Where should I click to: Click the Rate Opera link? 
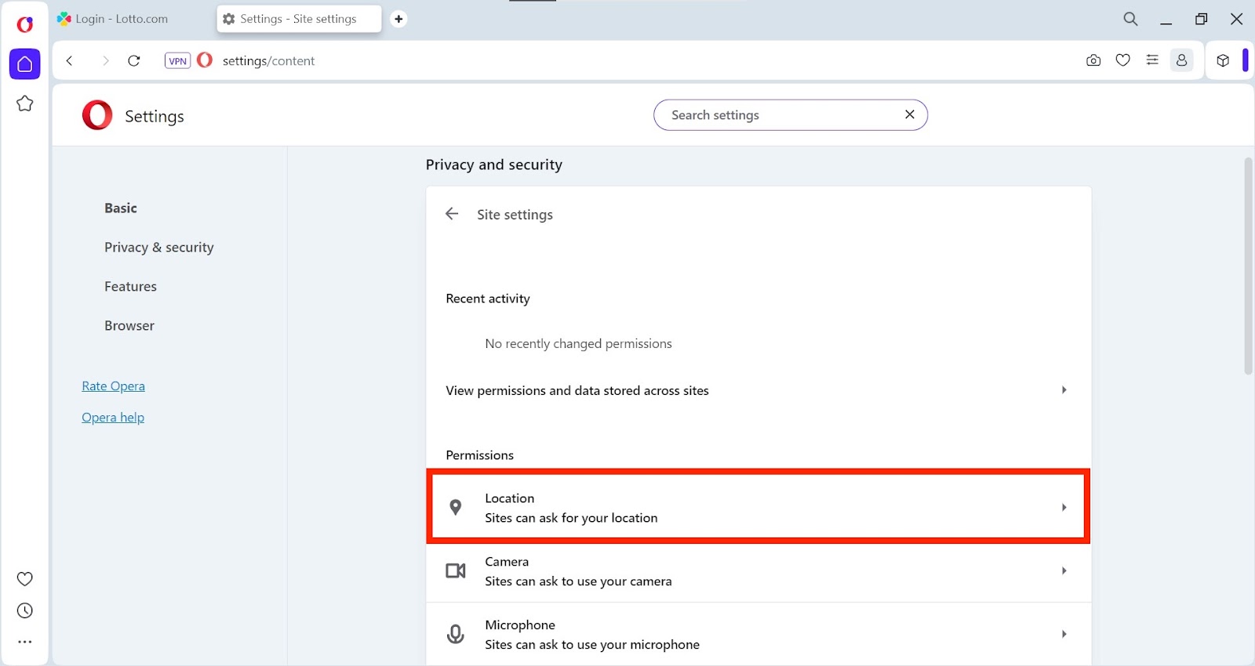pos(113,386)
